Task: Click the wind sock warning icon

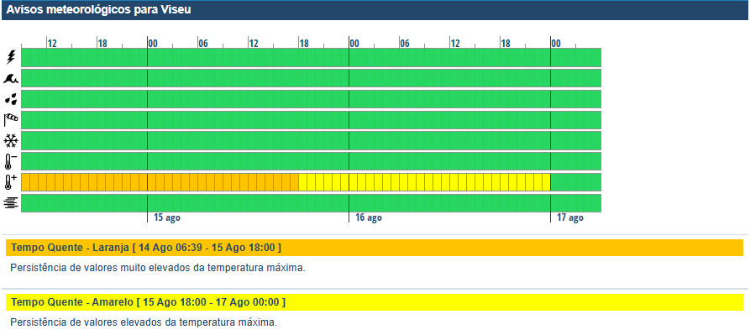Action: point(11,119)
